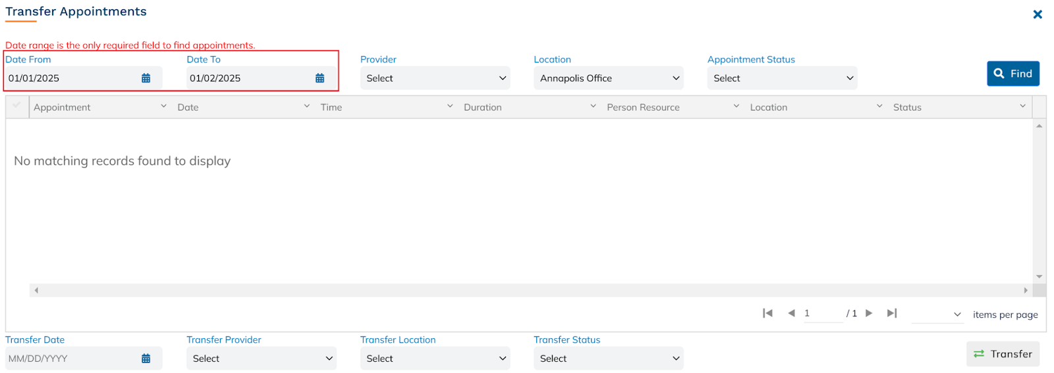Close the Transfer Appointments dialog
Viewport: 1054px width, 373px height.
[x=1038, y=14]
